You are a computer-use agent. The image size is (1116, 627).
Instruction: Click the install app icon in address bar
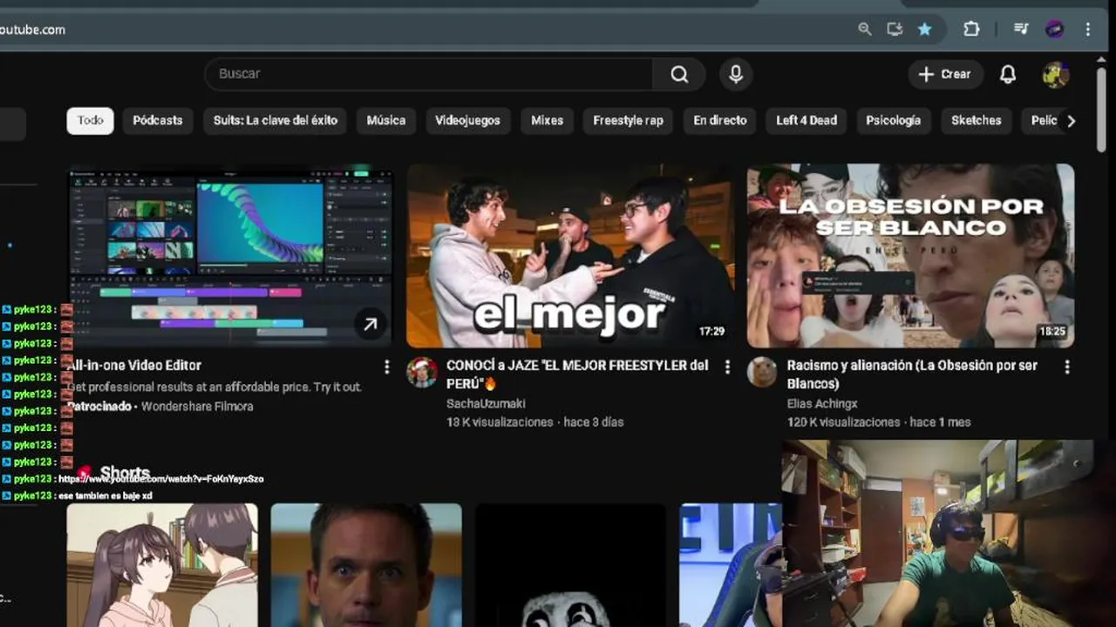pos(895,29)
